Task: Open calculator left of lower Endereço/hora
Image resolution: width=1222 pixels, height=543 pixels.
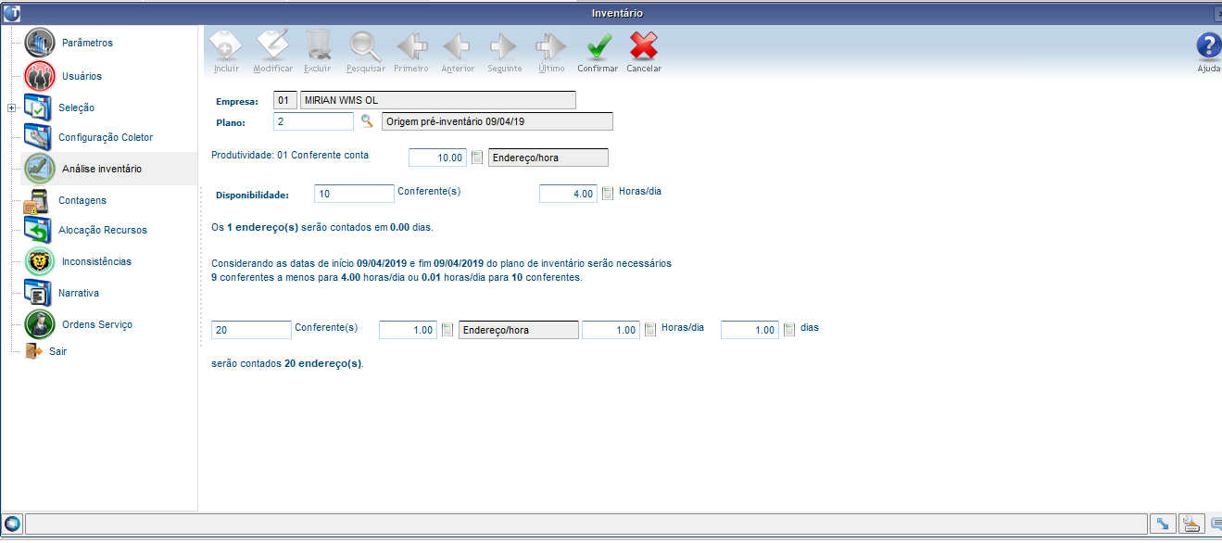Action: pyautogui.click(x=447, y=330)
